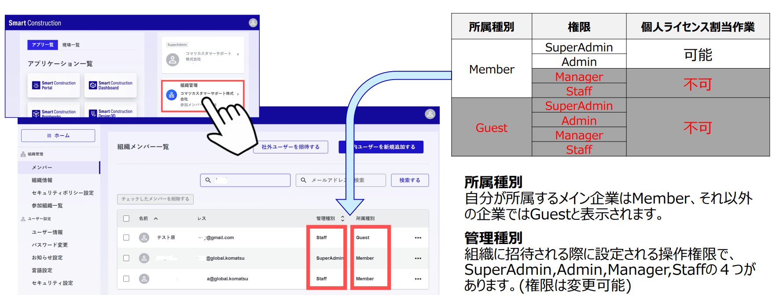Expand the chevron on the SuperAdmin profile card
Screen dimensions: 776x295
tap(238, 55)
